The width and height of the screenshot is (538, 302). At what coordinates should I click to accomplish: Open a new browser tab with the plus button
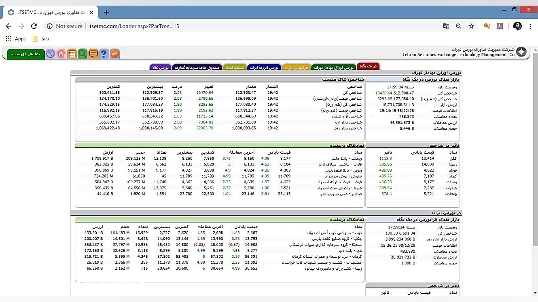pyautogui.click(x=106, y=13)
